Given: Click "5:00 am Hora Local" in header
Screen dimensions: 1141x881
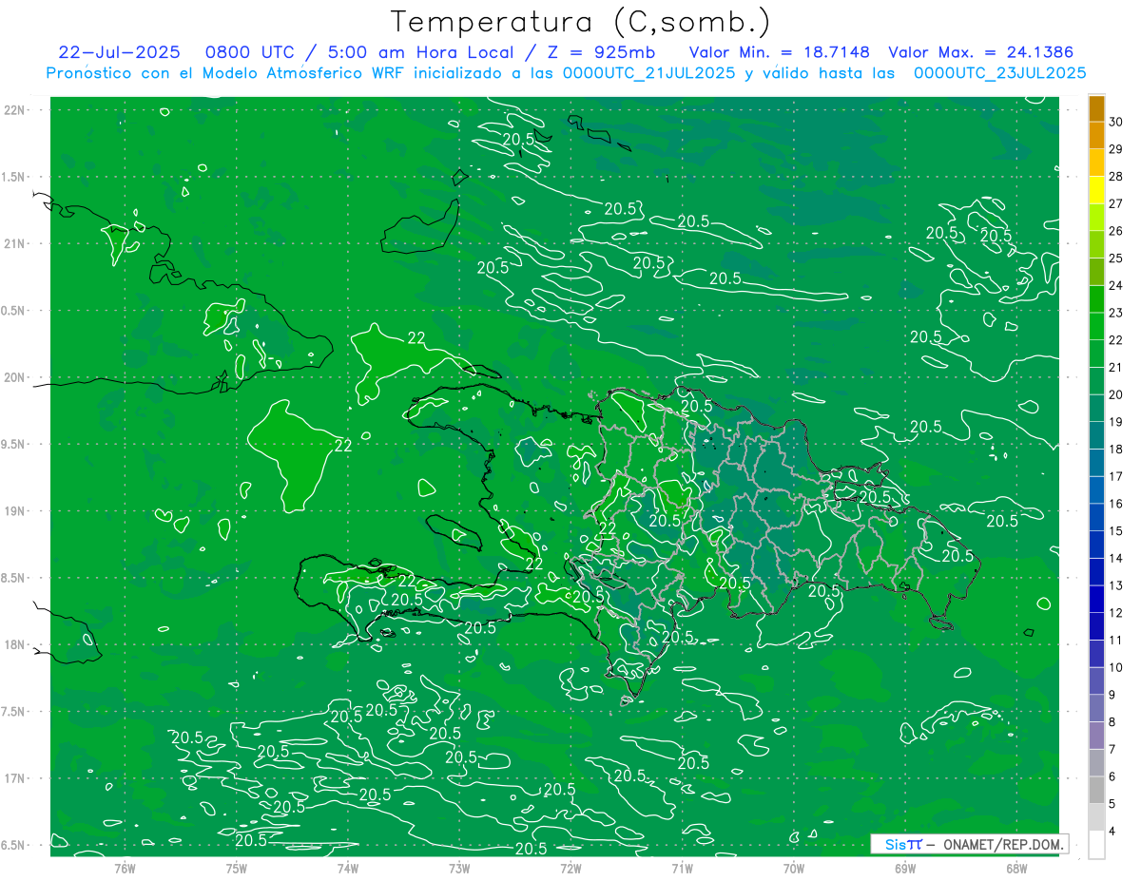Looking at the screenshot, I should click(422, 52).
